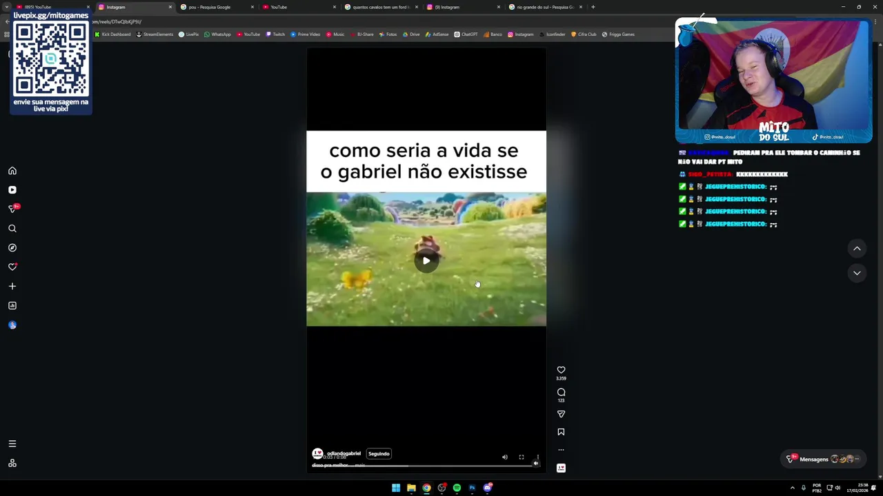Open Spotify from the taskbar
883x496 pixels.
[457, 488]
